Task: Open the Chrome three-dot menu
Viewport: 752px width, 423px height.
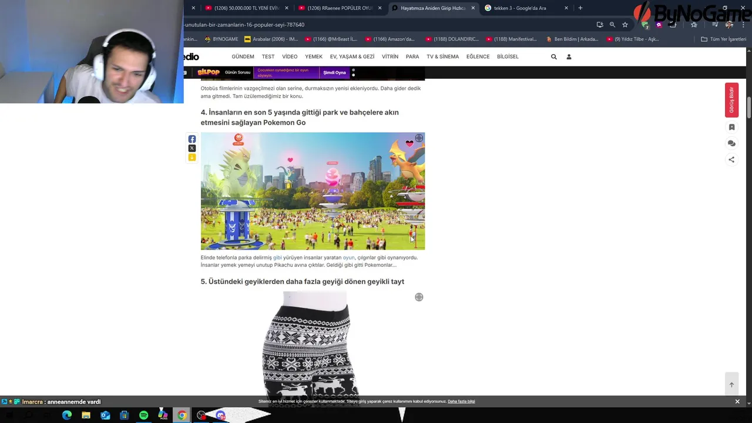Action: [743, 25]
